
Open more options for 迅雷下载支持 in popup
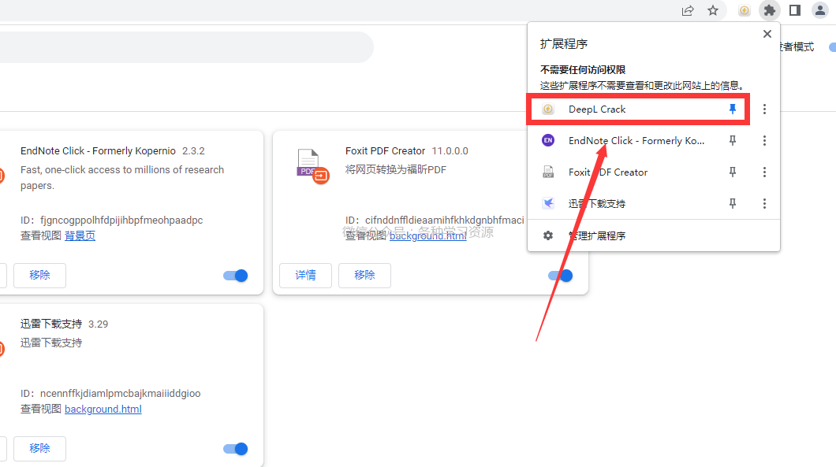pyautogui.click(x=764, y=203)
